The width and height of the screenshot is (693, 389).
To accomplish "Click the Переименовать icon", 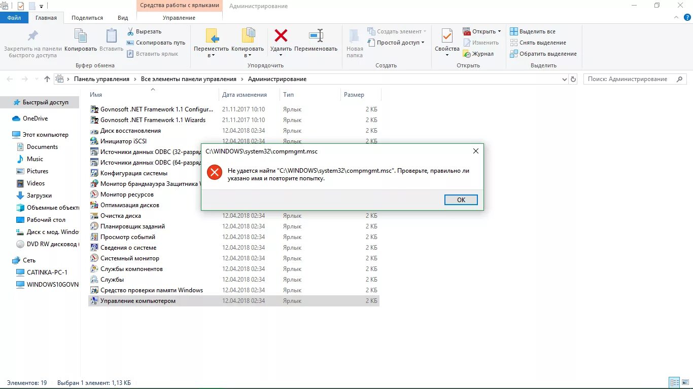I will click(x=316, y=35).
